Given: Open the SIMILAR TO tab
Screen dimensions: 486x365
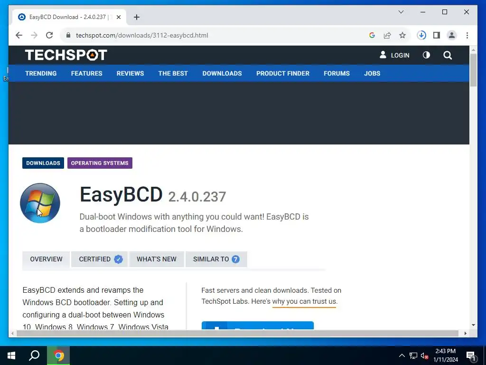Looking at the screenshot, I should click(216, 259).
